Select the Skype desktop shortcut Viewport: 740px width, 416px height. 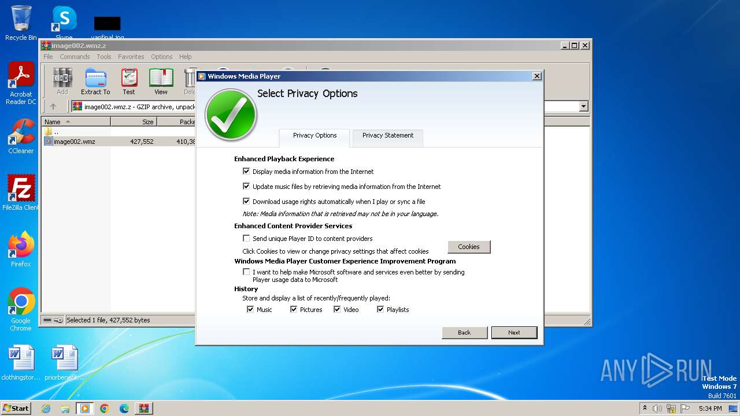[x=64, y=23]
